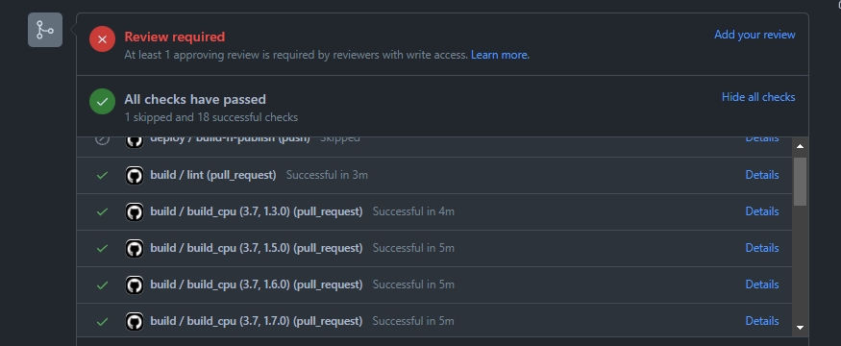Click scroll up arrow in checks list
This screenshot has width=841, height=346.
pyautogui.click(x=801, y=146)
